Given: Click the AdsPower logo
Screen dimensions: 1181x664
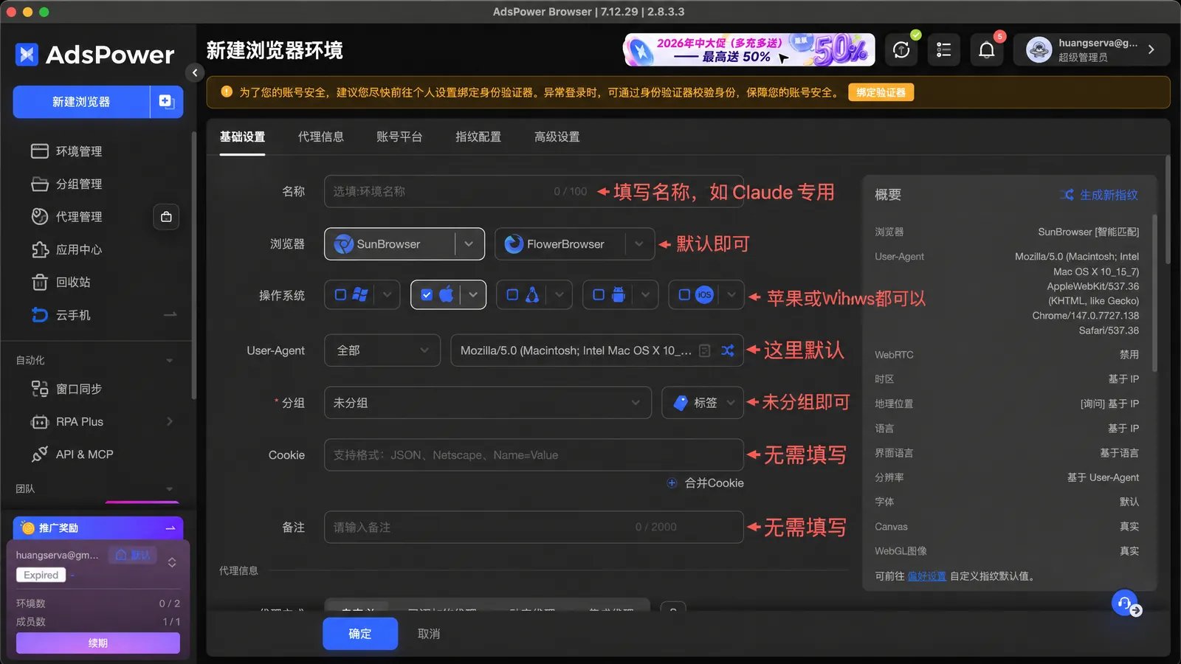Looking at the screenshot, I should click(x=94, y=55).
